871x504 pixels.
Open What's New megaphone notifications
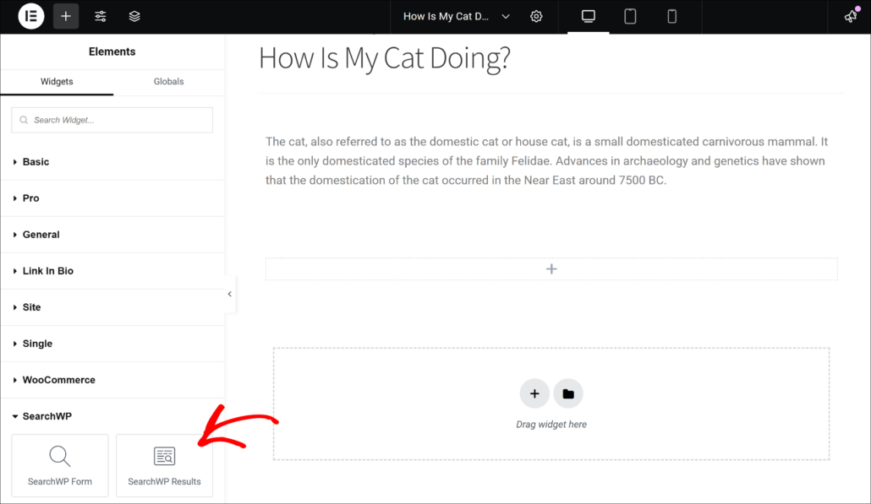click(x=851, y=16)
